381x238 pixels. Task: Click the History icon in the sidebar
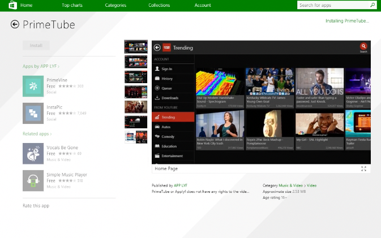(157, 79)
